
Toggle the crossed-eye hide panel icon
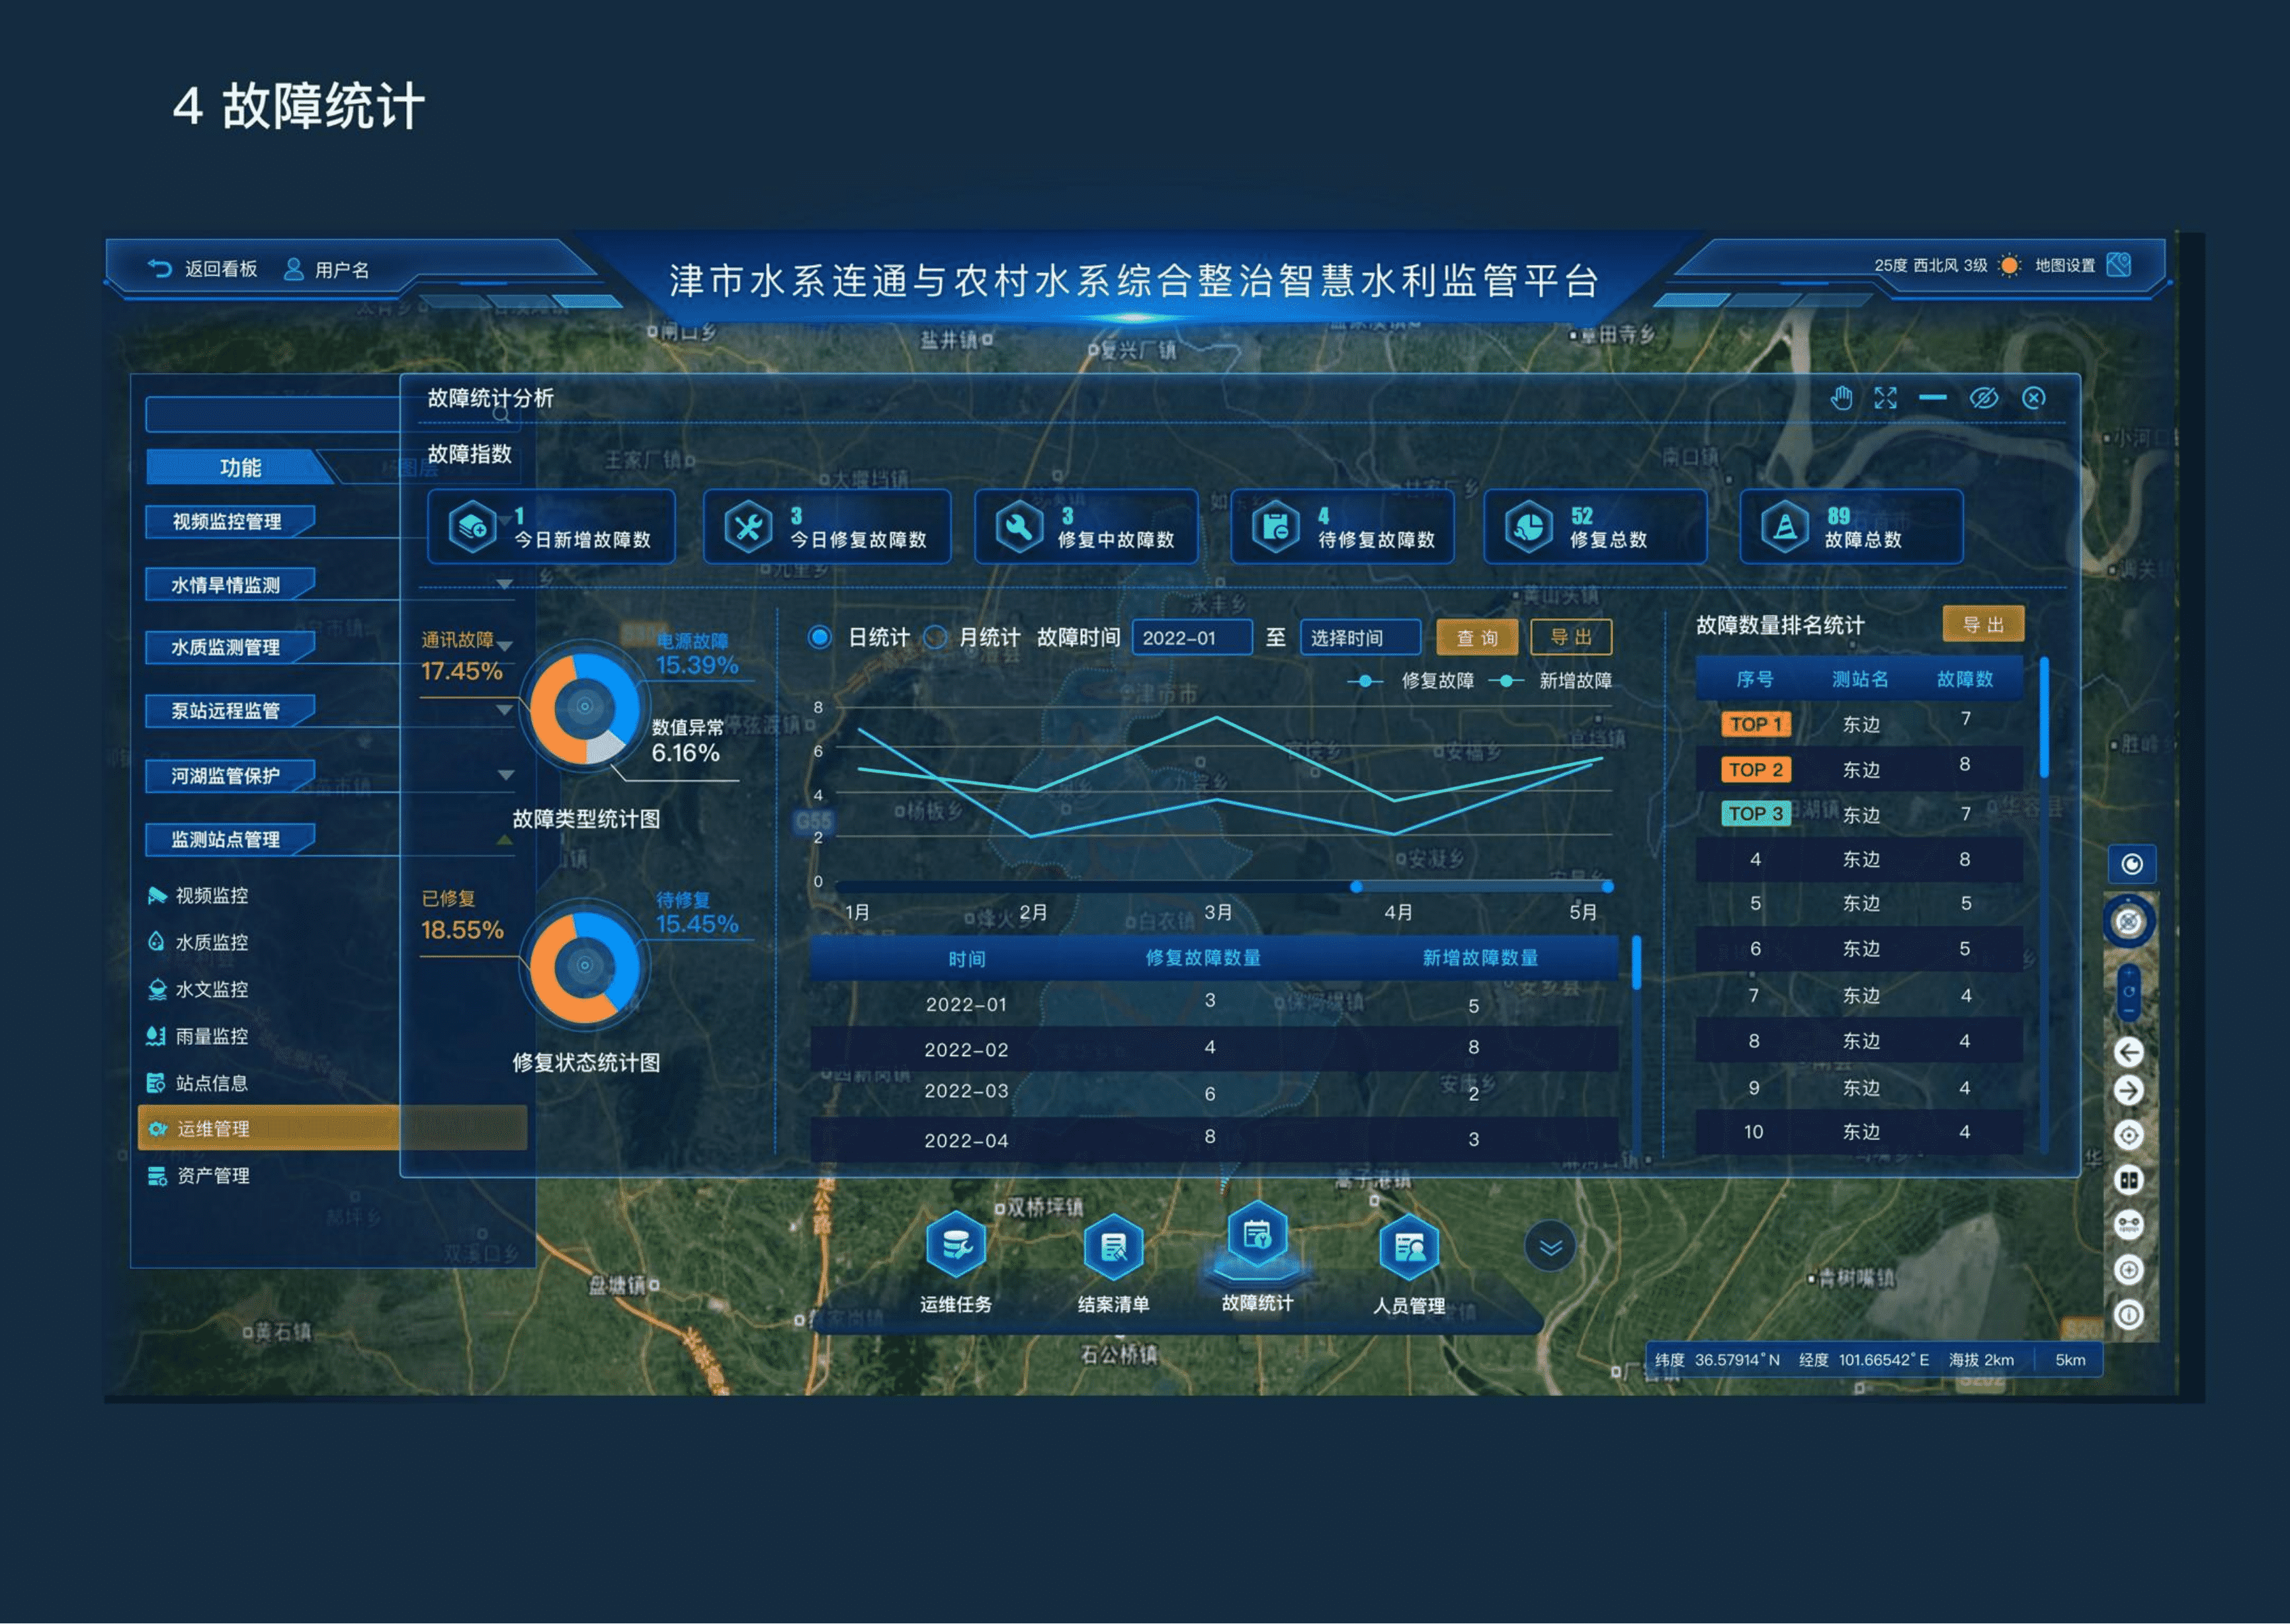pyautogui.click(x=1984, y=398)
